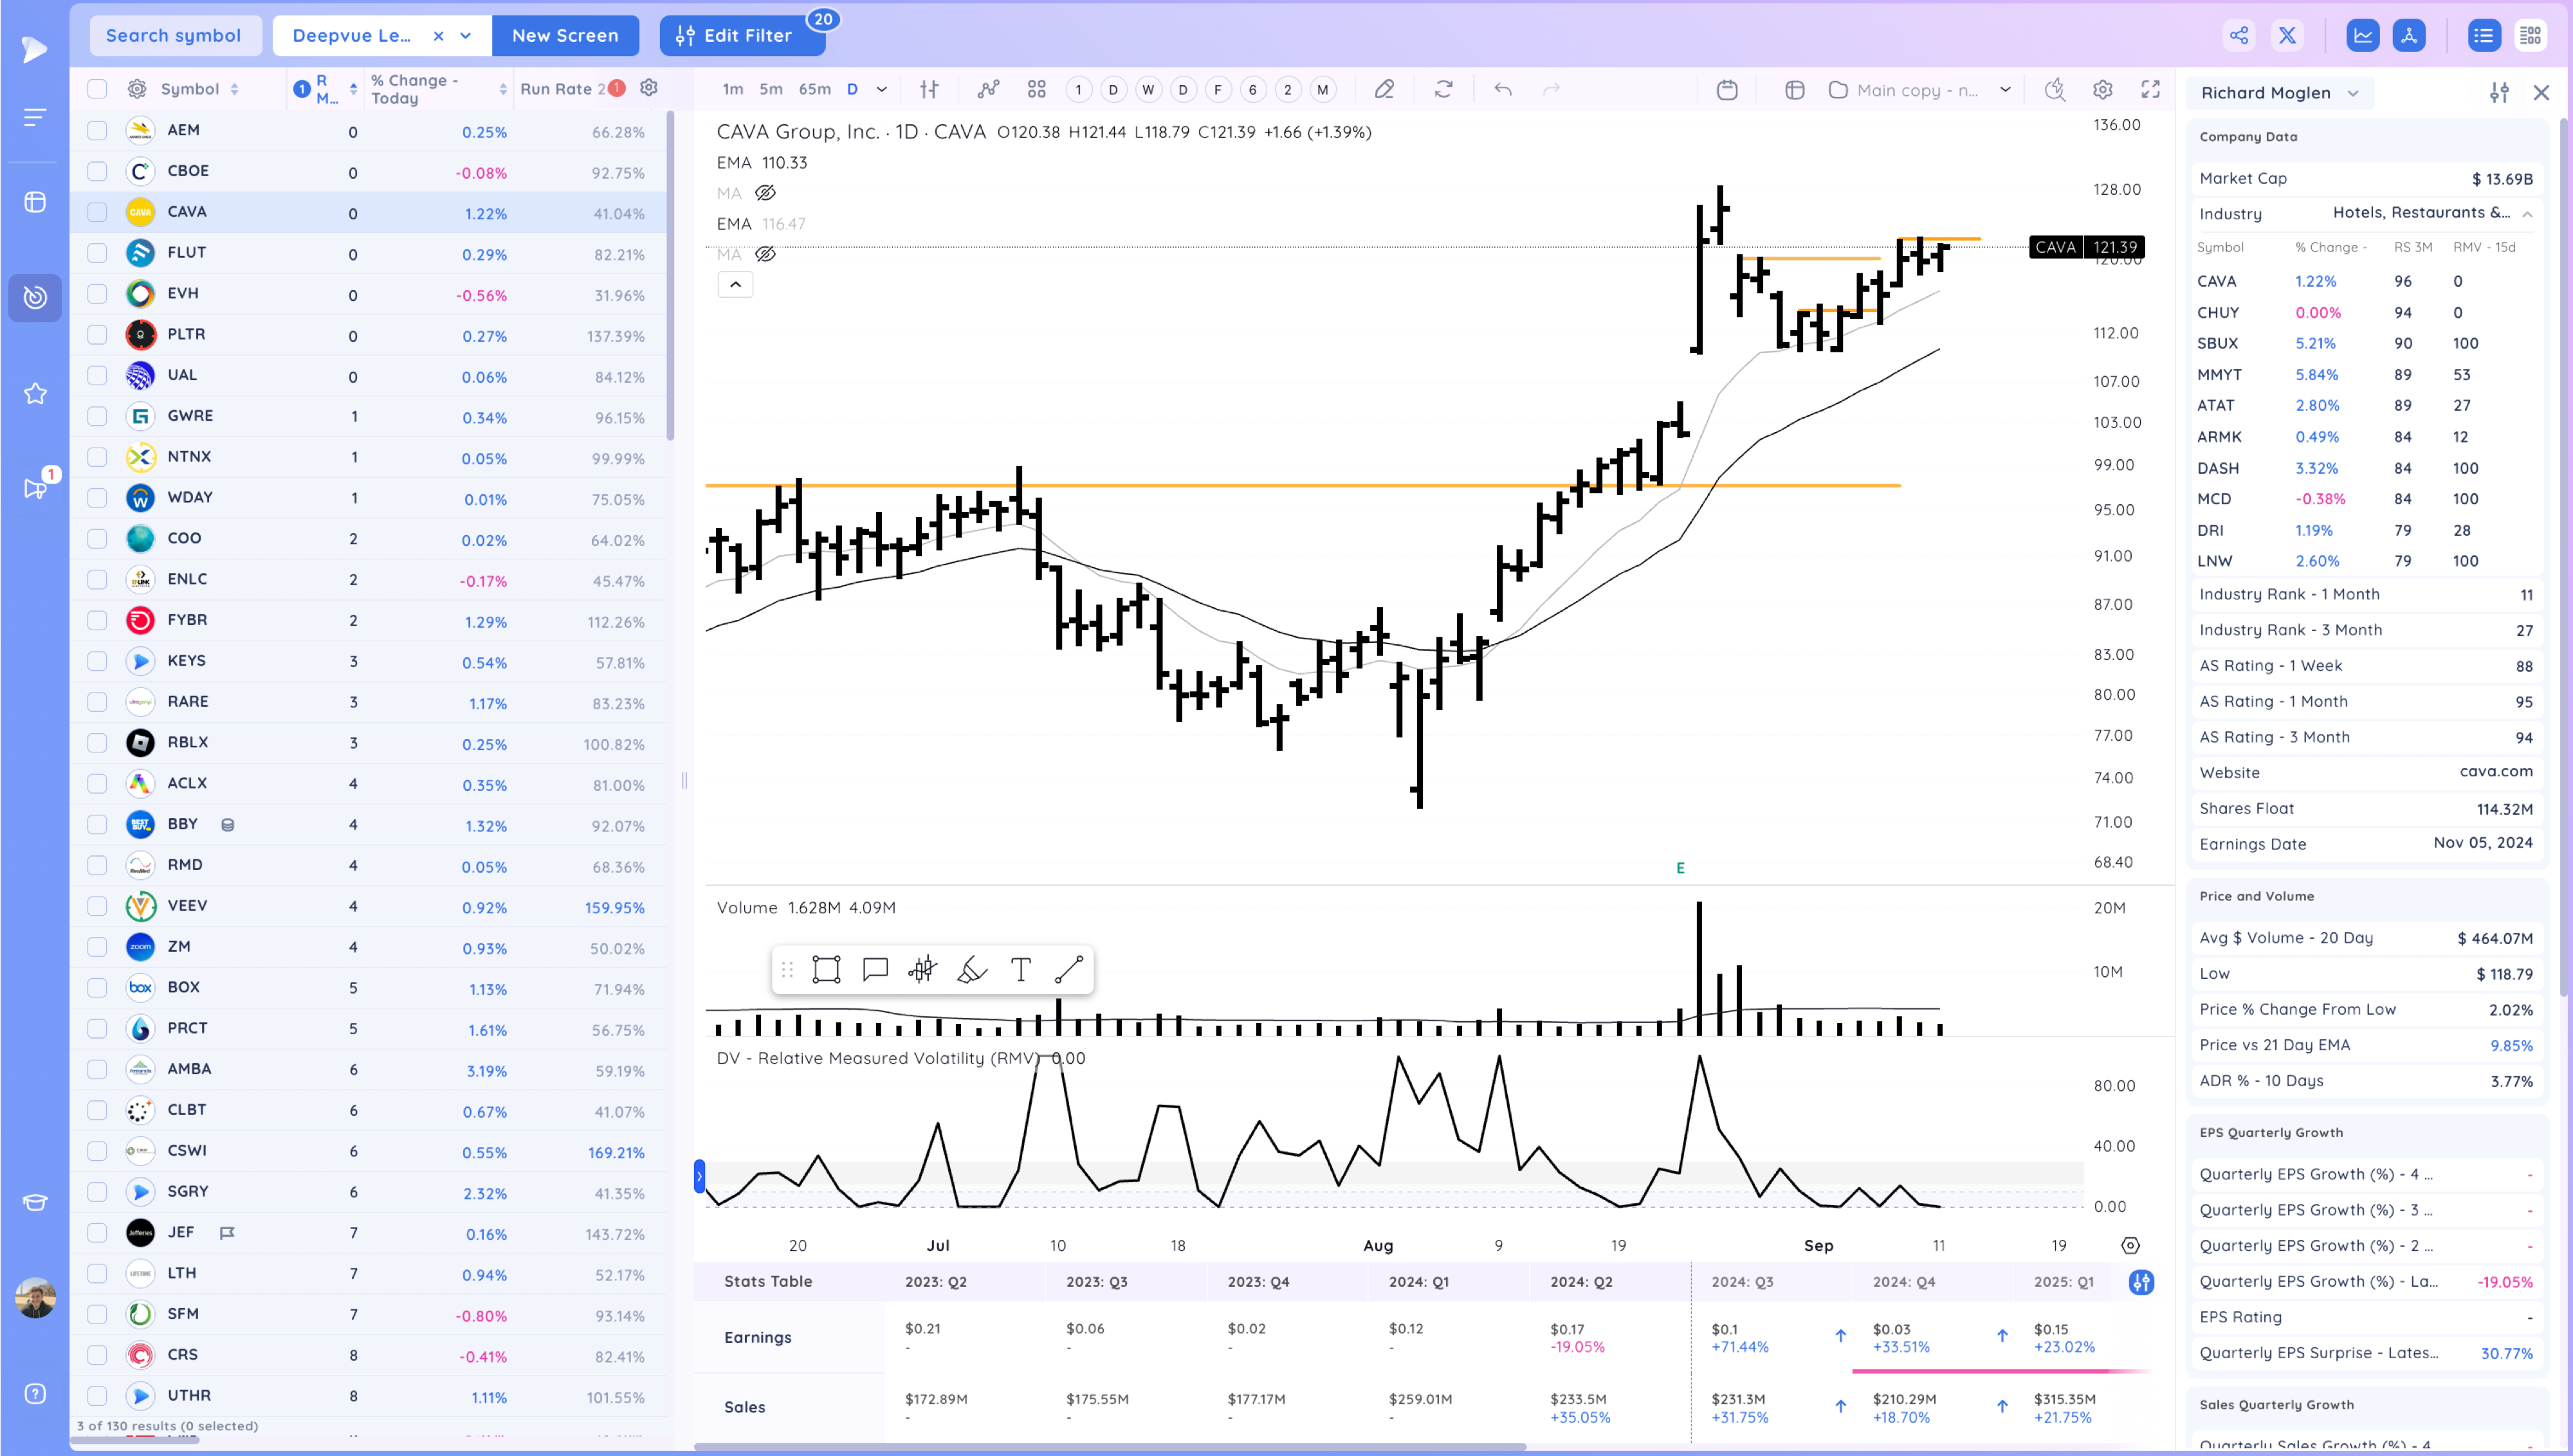Show the hidden MA indicator
This screenshot has width=2573, height=1456.
(765, 193)
